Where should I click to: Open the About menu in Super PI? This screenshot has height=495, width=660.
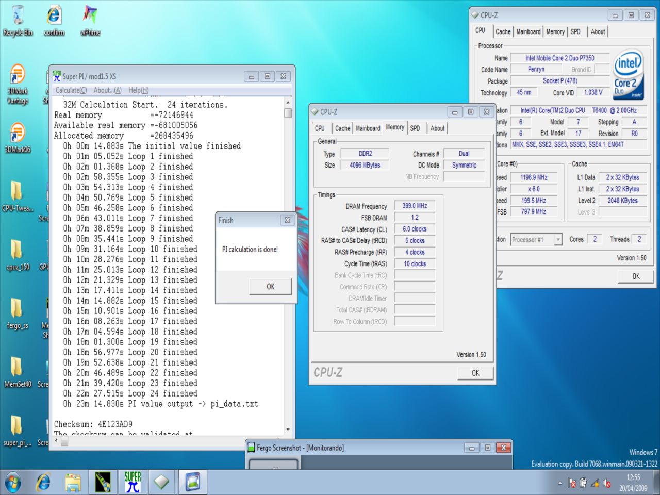[107, 90]
